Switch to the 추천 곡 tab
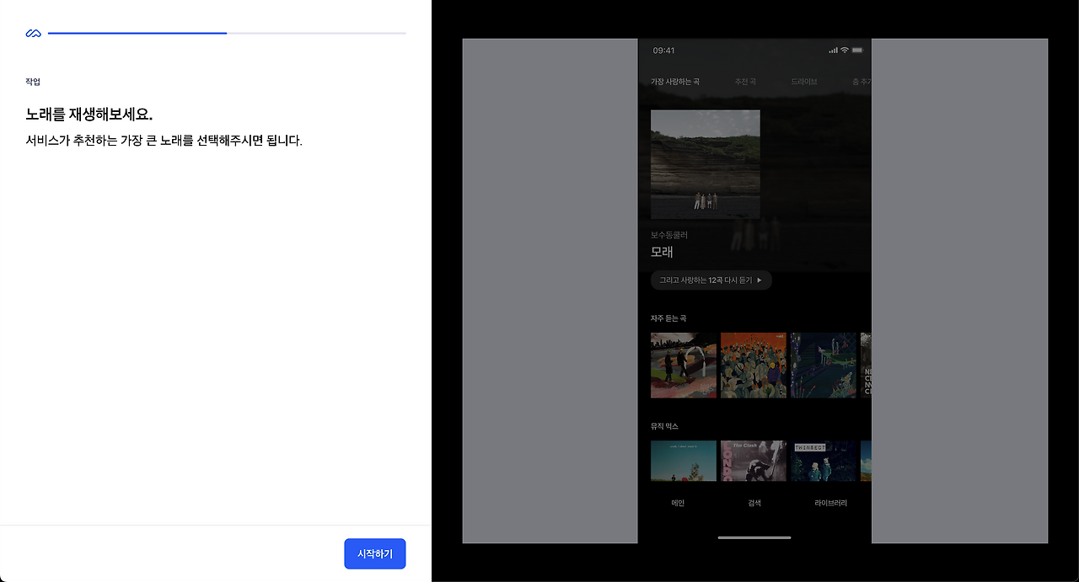 click(745, 82)
